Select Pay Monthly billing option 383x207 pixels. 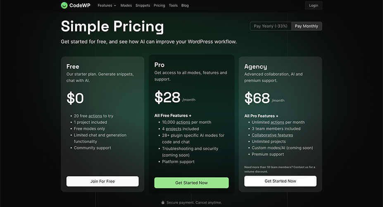[307, 26]
